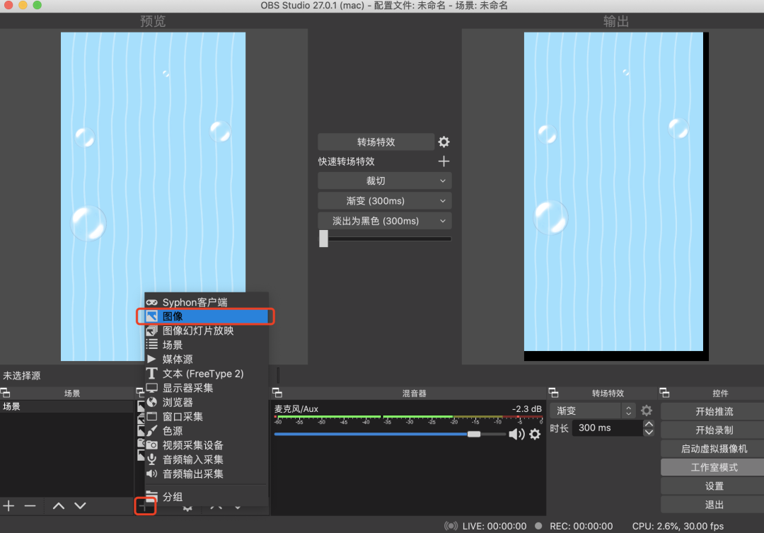
Task: Click CPU: 2.6%, 30.00 fps status
Action: pyautogui.click(x=678, y=526)
